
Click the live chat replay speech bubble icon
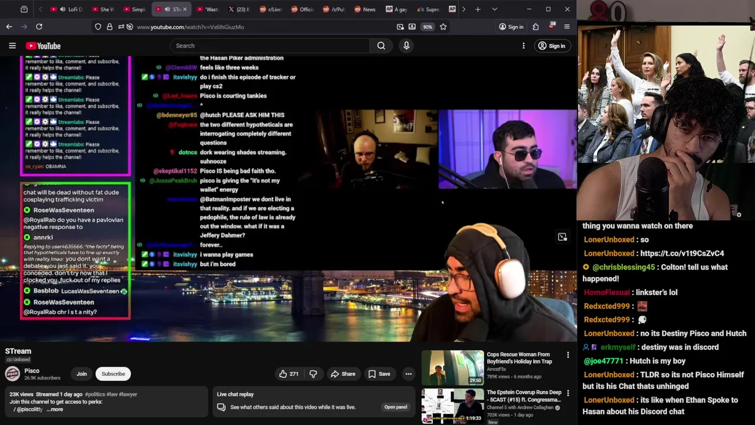pos(221,407)
